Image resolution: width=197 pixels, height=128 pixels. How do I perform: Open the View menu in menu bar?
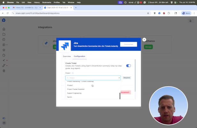(x=29, y=2)
